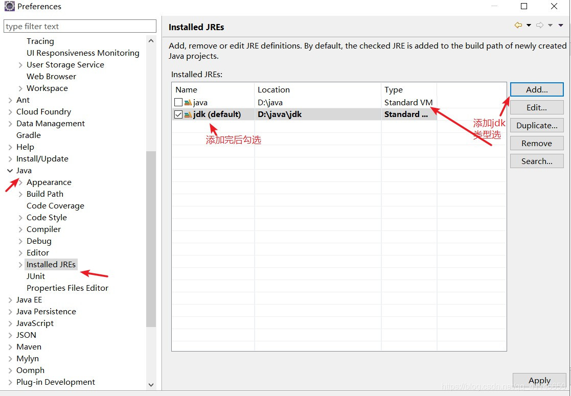
Task: Open the preferences view menu dropdown
Action: [x=561, y=25]
